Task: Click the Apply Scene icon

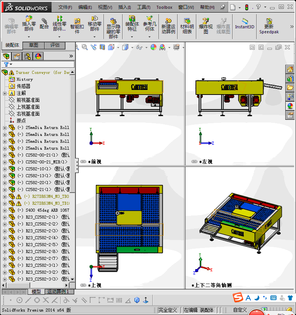Action: click(x=162, y=47)
